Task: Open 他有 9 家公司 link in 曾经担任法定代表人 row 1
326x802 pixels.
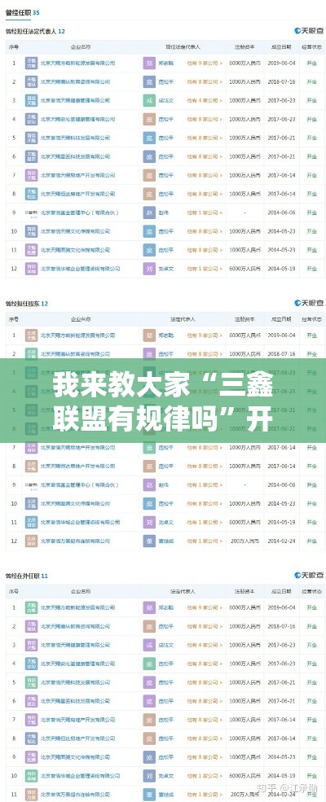Action: point(205,64)
